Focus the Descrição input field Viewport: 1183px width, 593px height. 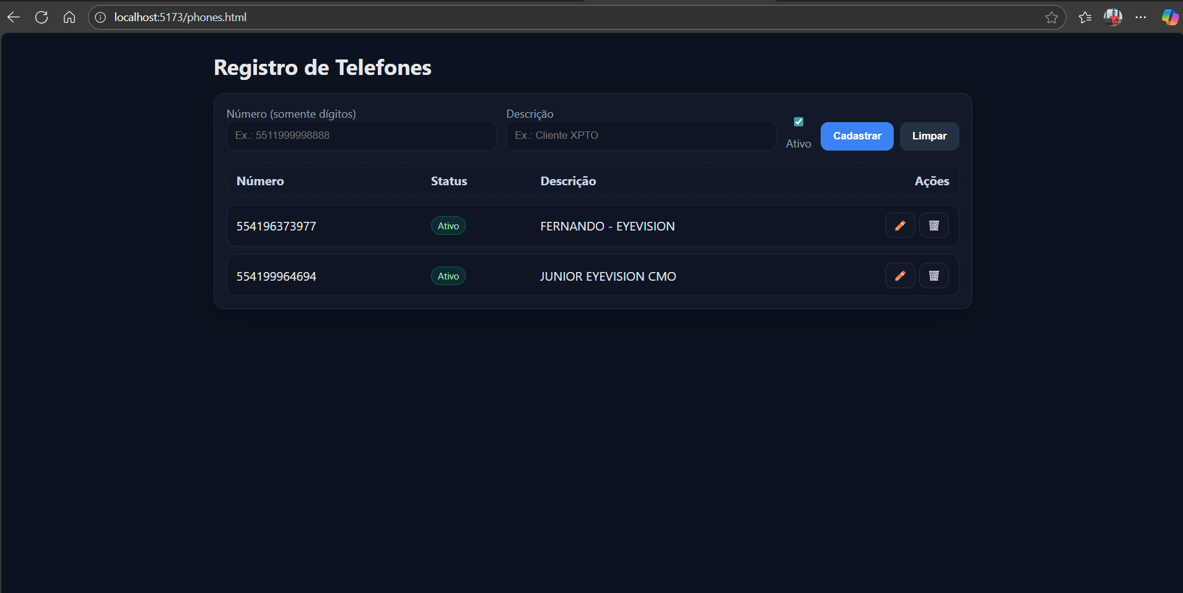(640, 136)
